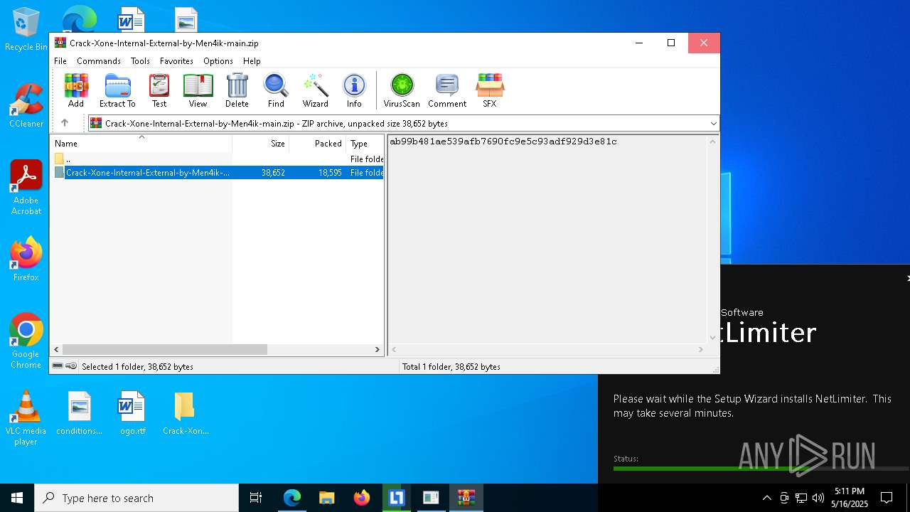Viewport: 910px width, 512px height.
Task: Click the 'Selected 1 folder, 38,652 bytes' status text
Action: [x=137, y=367]
